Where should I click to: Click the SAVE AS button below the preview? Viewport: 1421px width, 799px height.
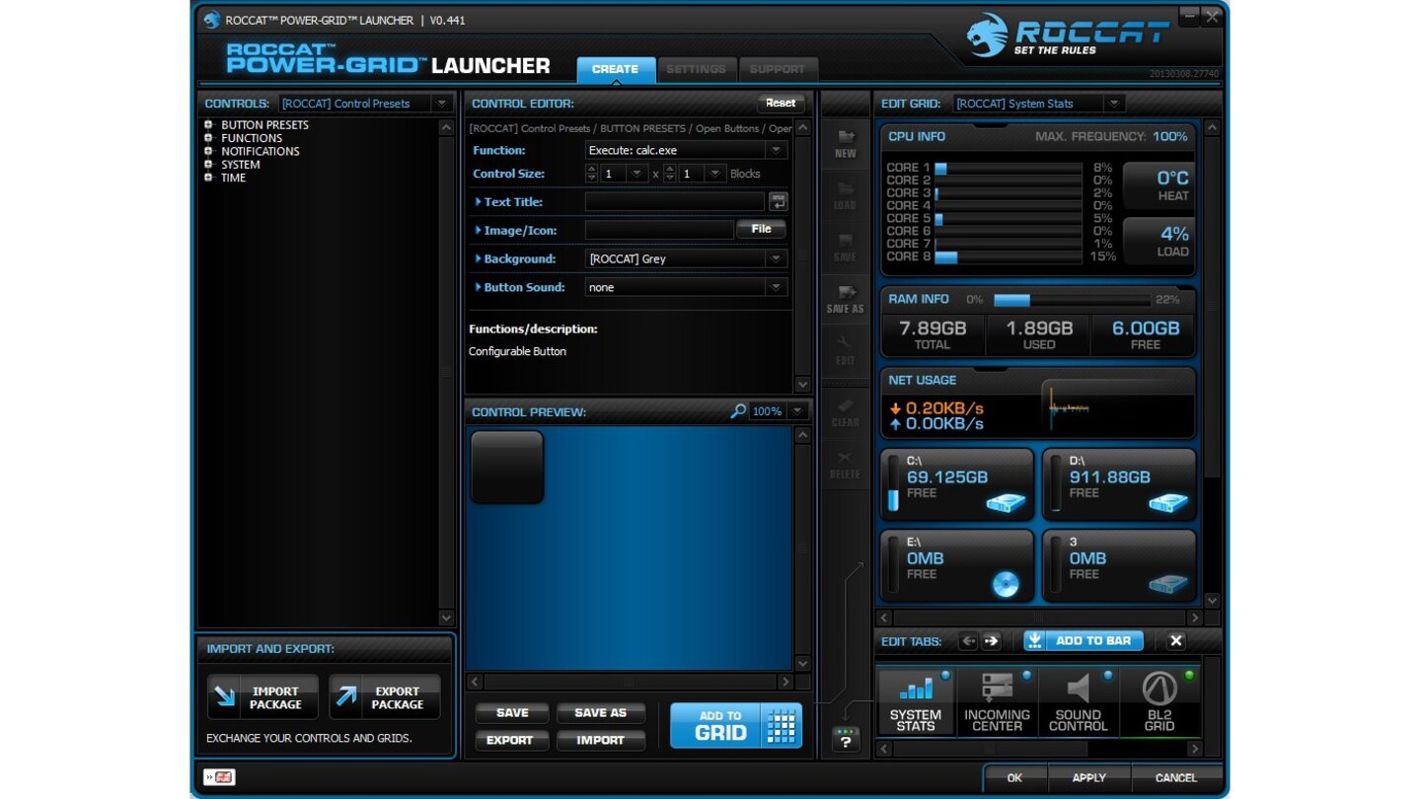(x=600, y=713)
